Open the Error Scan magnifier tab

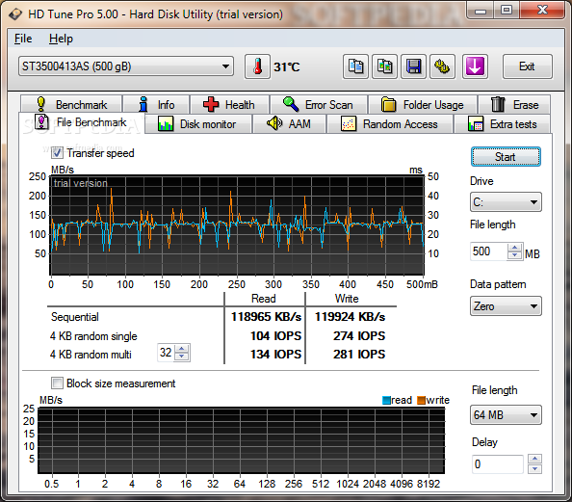tap(319, 105)
